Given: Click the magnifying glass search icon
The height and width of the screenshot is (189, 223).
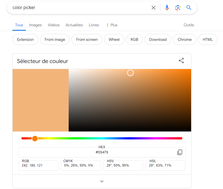Looking at the screenshot, I should pyautogui.click(x=189, y=8).
